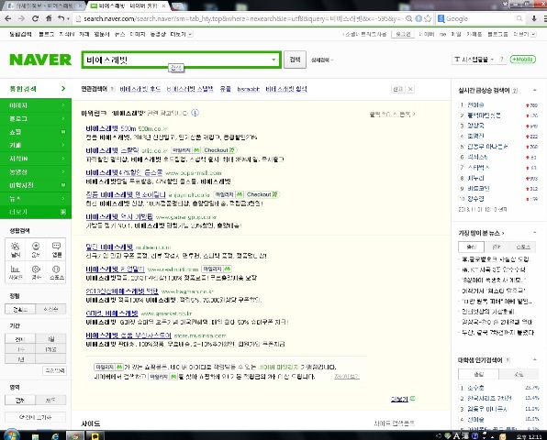547x440 pixels.
Task: Open the KakaoTalk taskbar icon
Action: (95, 435)
